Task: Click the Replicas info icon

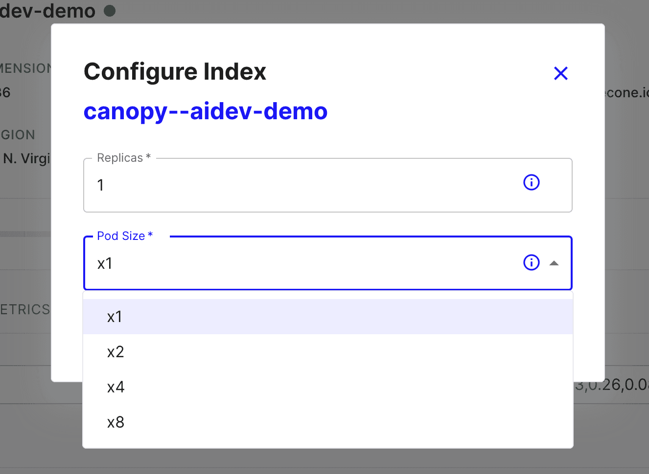Action: pyautogui.click(x=531, y=183)
